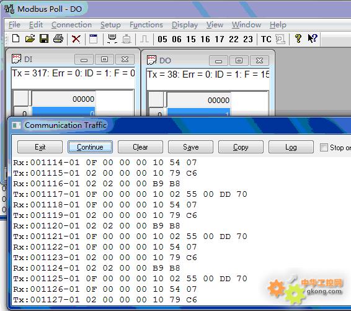Open a file with the folder icon
This screenshot has height=311, width=351.
(x=30, y=38)
